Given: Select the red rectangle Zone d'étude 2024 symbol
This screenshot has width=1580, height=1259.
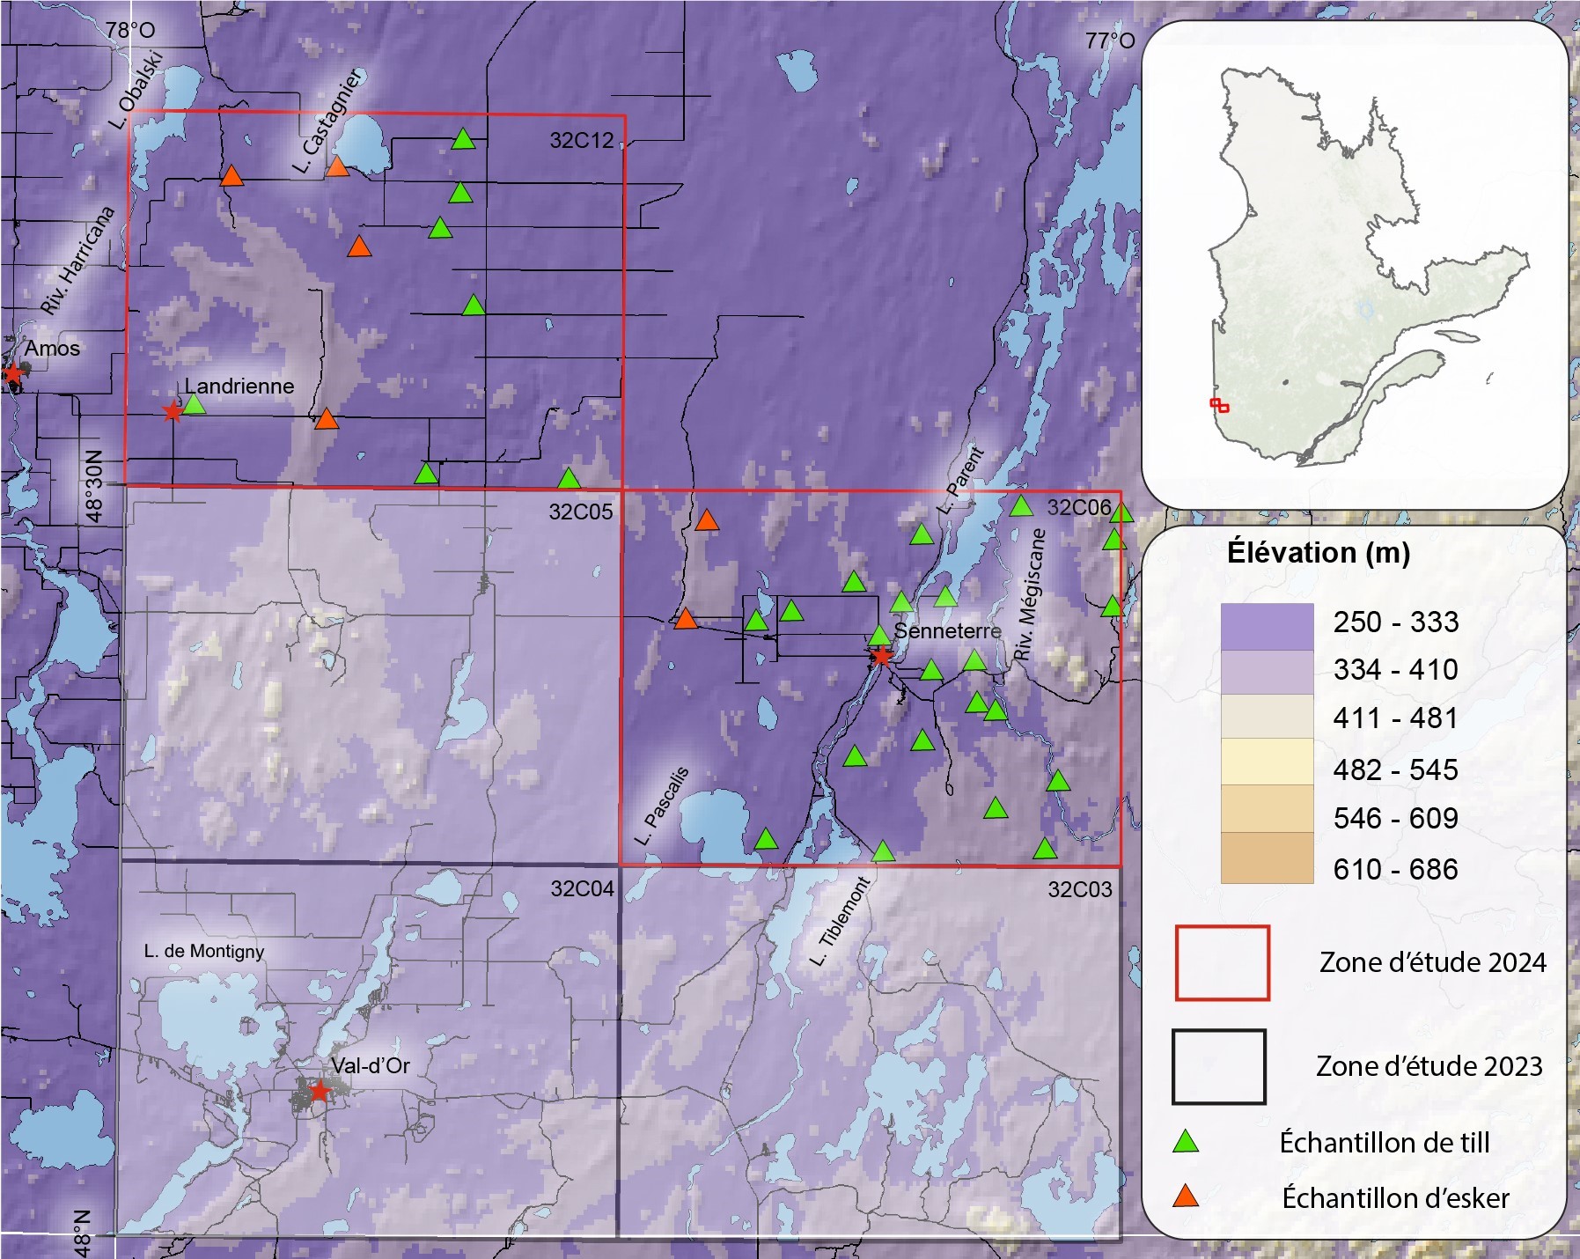Looking at the screenshot, I should (1222, 962).
